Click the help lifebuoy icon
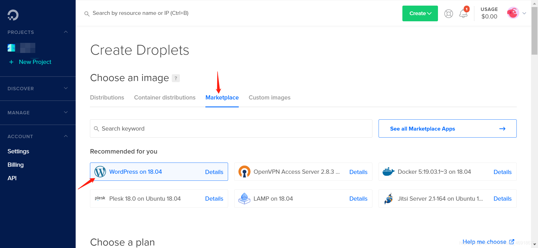 [x=448, y=13]
